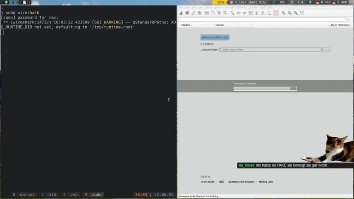Save this capture file using the toolbar icon

point(212,13)
